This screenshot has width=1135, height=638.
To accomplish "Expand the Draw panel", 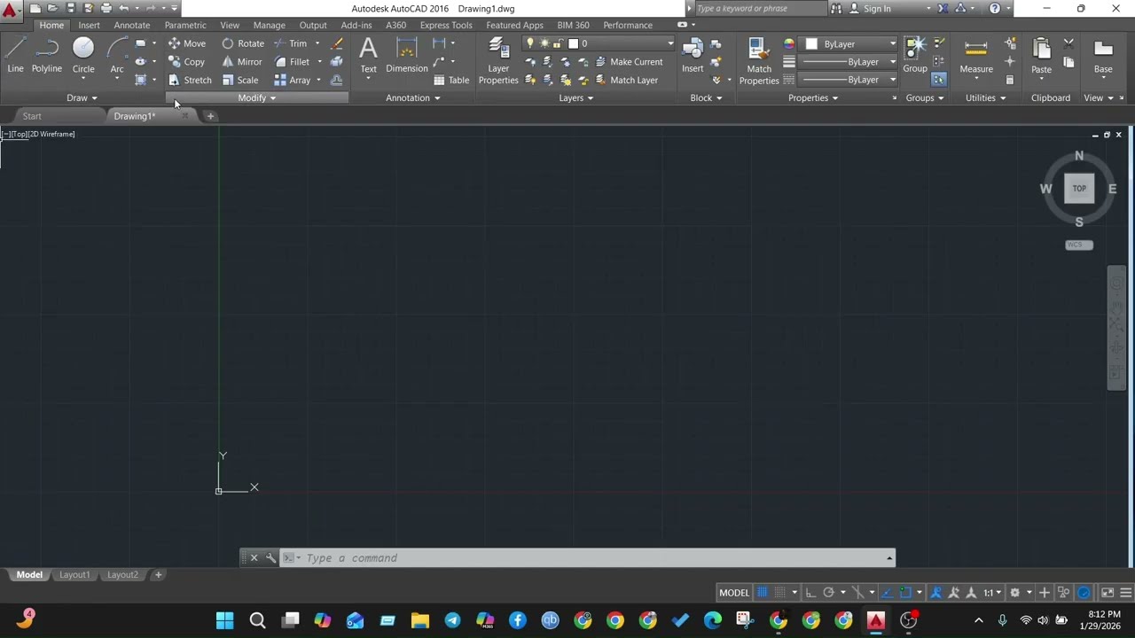I will (x=82, y=97).
